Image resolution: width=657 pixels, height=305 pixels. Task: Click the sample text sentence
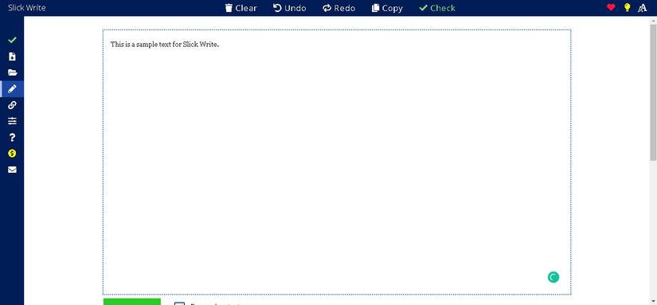tap(165, 45)
